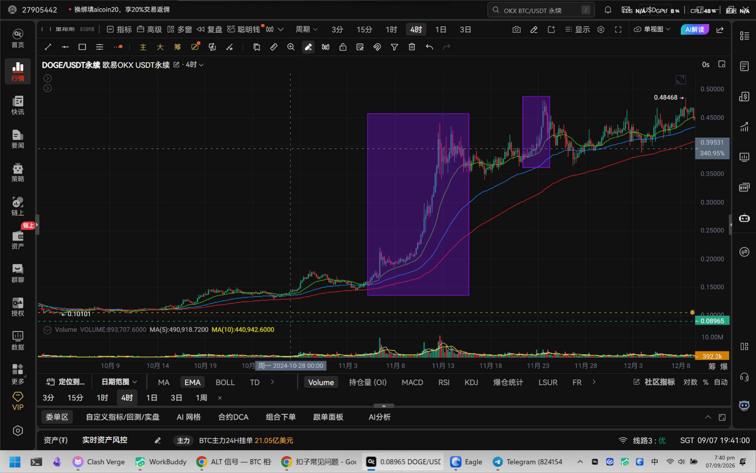This screenshot has width=756, height=473.
Task: Click the camera screenshot icon
Action: point(516,30)
